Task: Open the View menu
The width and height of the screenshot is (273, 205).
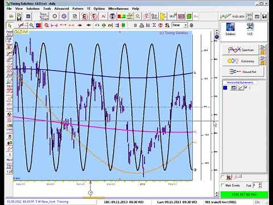Action: [x=19, y=9]
